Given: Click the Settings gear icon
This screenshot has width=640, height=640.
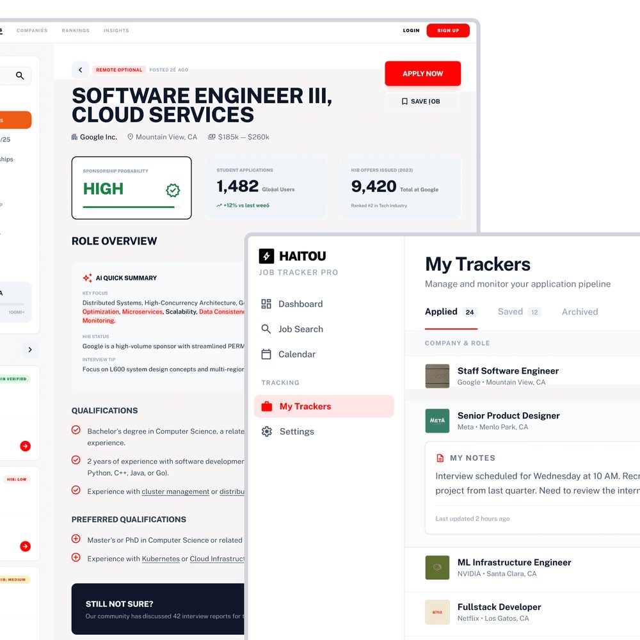Looking at the screenshot, I should pyautogui.click(x=267, y=431).
